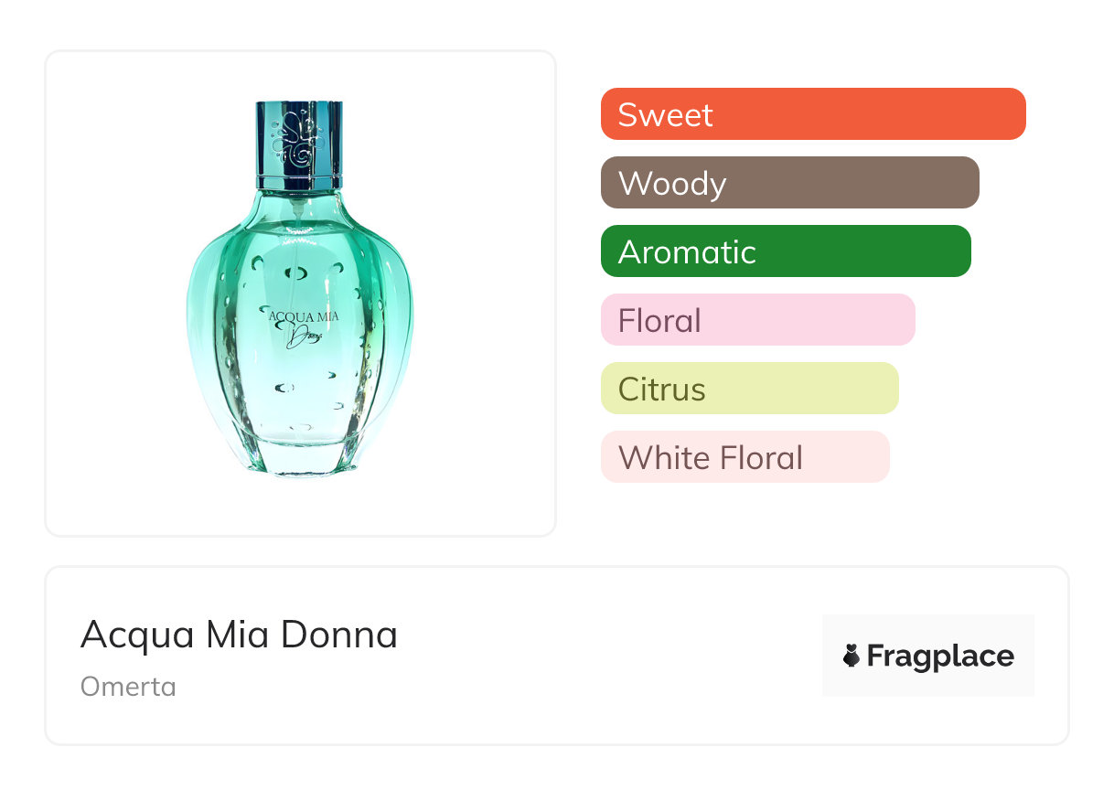
Task: Click the floral emblem on the bottle cap
Action: pyautogui.click(x=297, y=138)
